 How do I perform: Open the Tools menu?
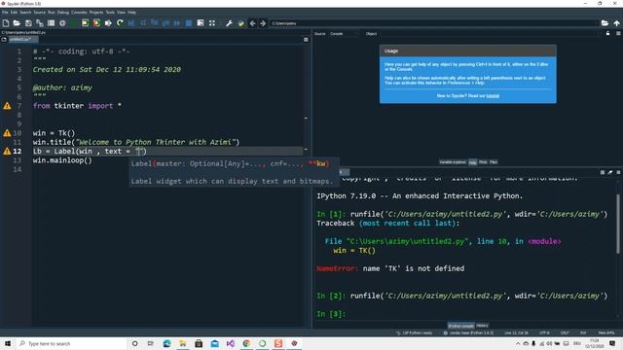110,13
